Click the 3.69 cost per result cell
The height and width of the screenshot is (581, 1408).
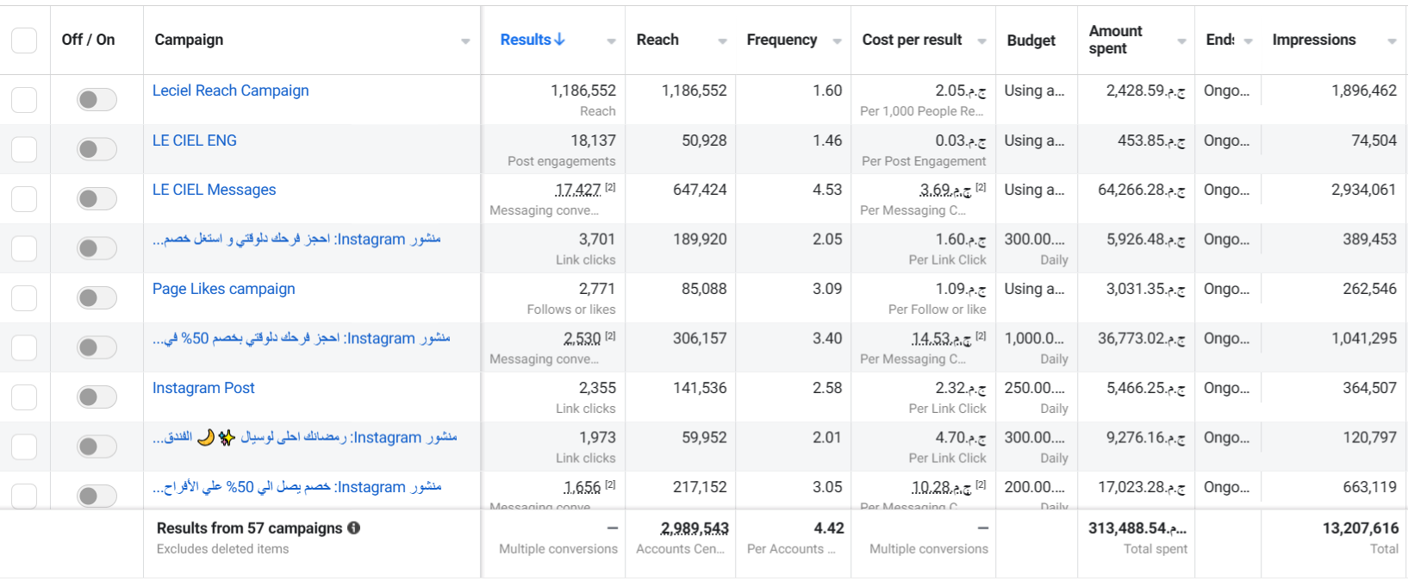945,190
